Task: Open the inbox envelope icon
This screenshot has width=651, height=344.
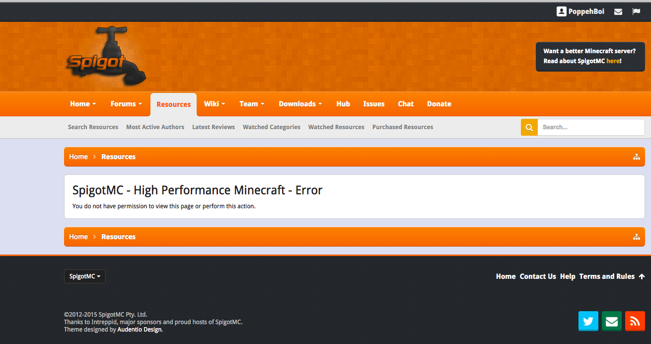Action: (618, 11)
